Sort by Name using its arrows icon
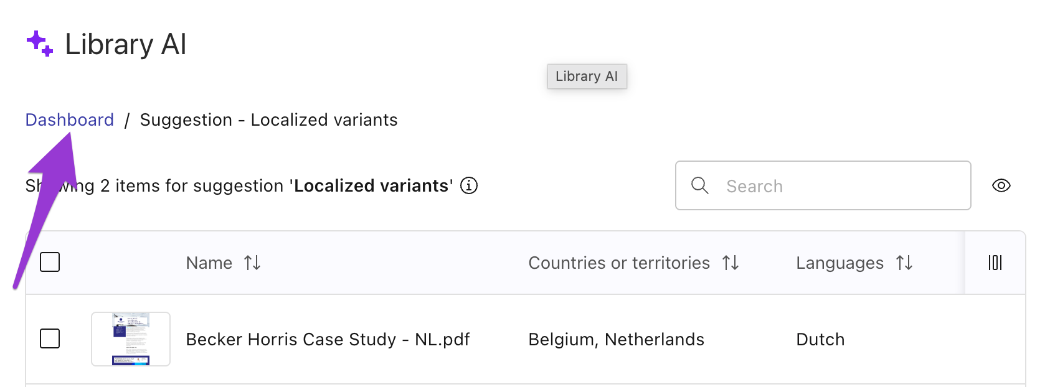This screenshot has height=387, width=1050. coord(252,263)
